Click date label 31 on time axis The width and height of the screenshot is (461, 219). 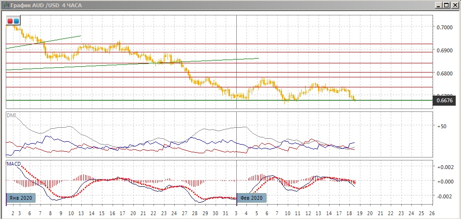[x=226, y=213]
